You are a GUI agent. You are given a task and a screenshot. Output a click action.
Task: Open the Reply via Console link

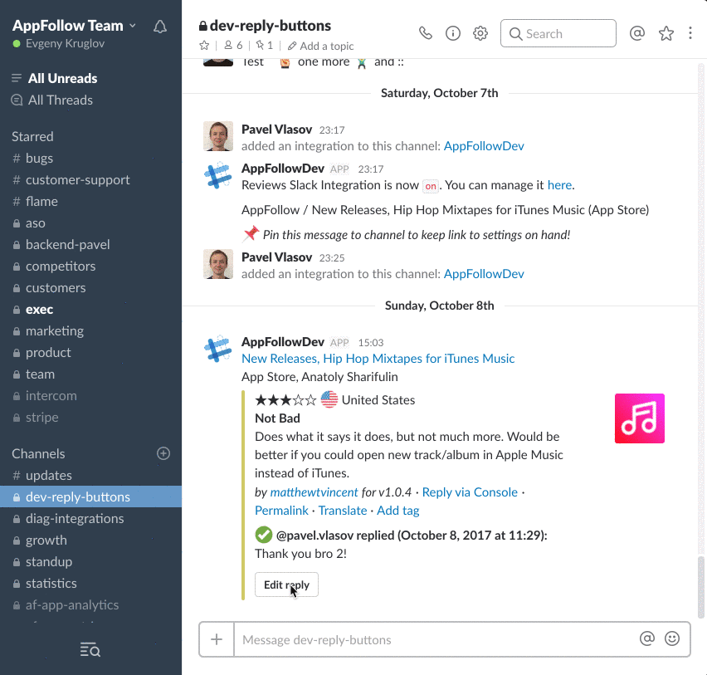[x=470, y=492]
